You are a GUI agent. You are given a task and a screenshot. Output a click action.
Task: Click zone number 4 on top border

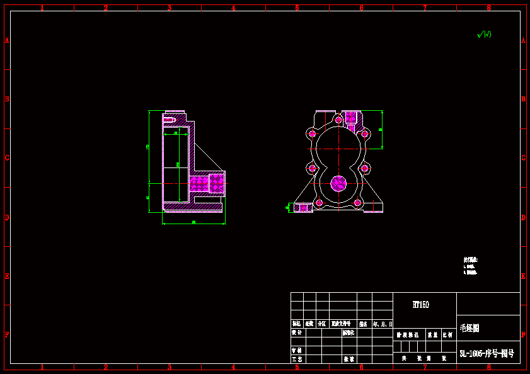pyautogui.click(x=233, y=8)
